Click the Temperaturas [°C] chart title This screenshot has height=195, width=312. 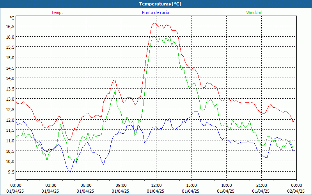160,4
